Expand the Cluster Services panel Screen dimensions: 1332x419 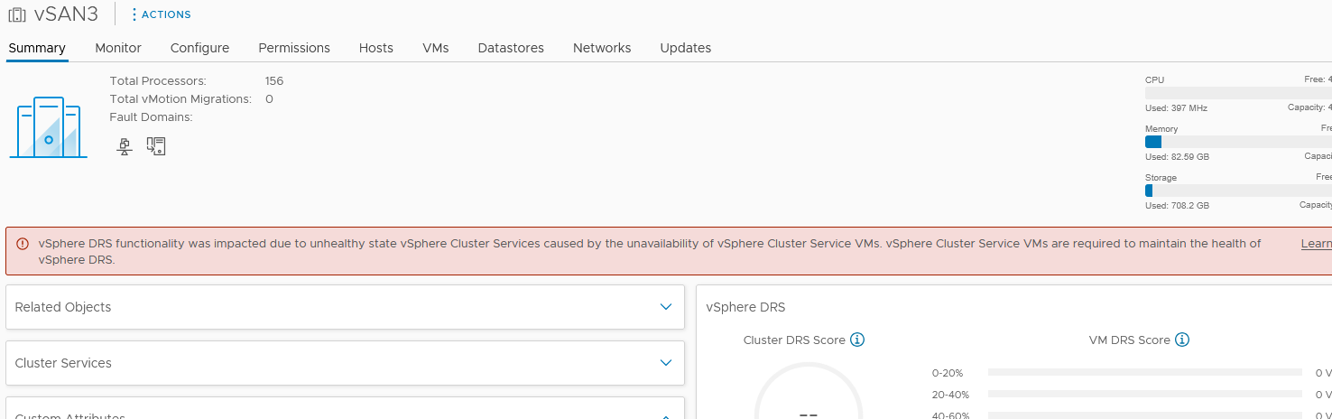pyautogui.click(x=666, y=363)
